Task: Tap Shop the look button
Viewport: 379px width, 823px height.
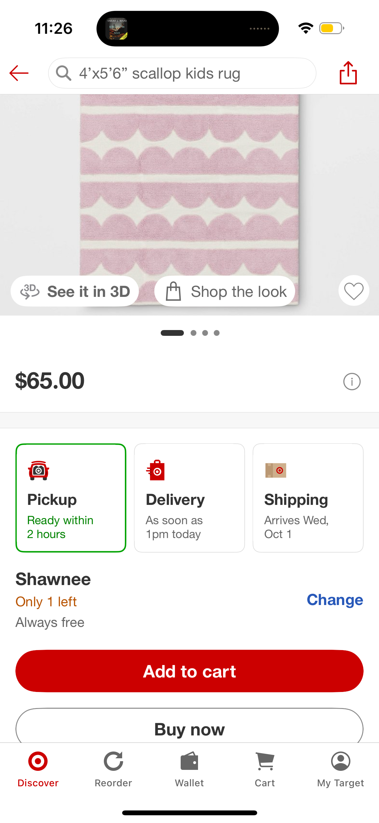Action: (x=225, y=291)
